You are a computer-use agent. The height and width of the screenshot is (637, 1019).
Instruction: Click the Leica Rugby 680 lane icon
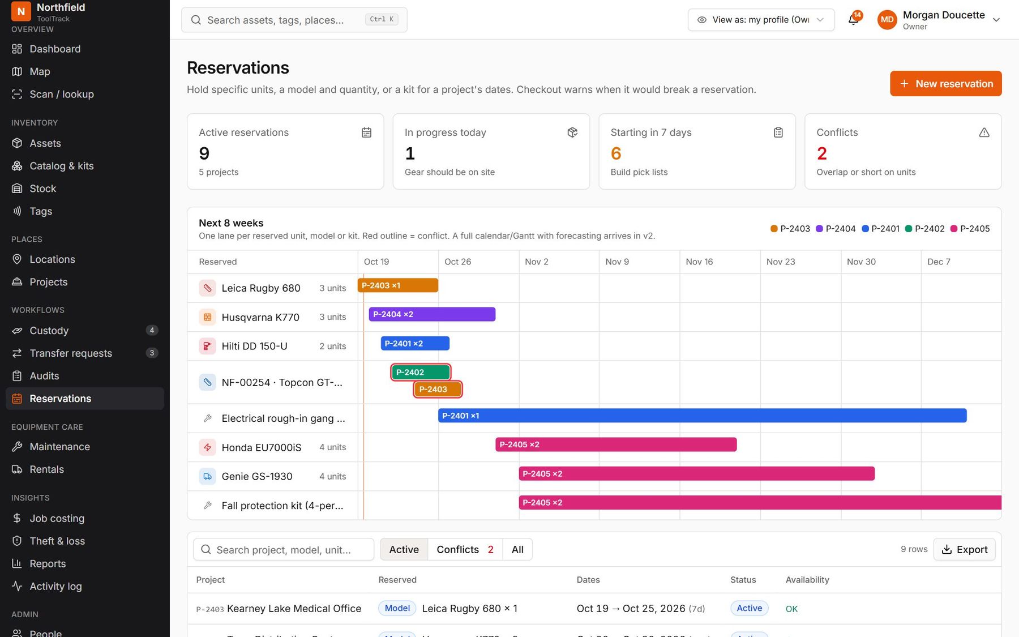[x=207, y=288]
